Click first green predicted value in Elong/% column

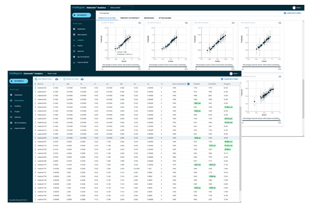[228, 107]
